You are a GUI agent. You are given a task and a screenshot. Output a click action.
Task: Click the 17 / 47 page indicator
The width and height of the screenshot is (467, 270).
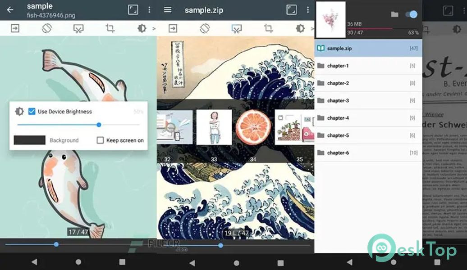78,232
